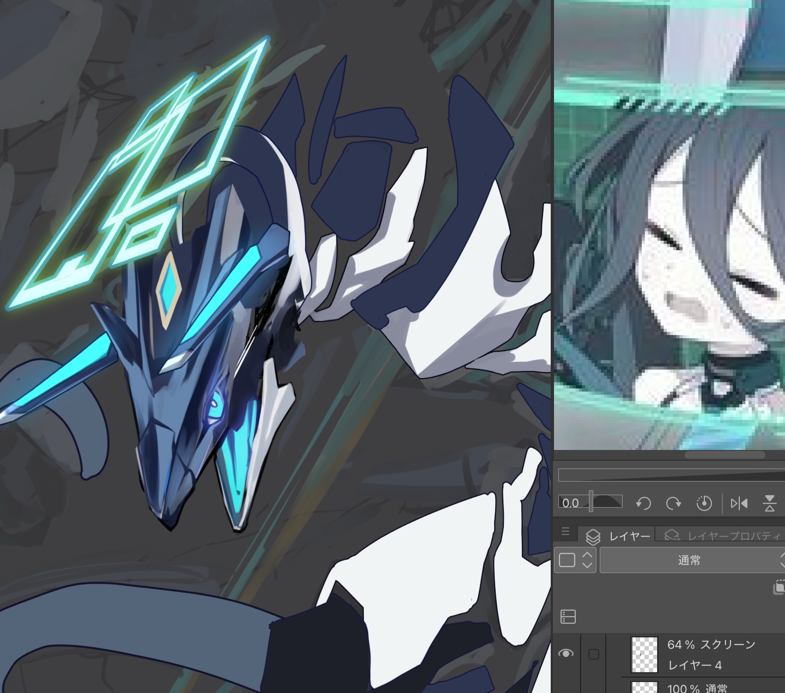Open the palette color dropdown with square
Screen dimensions: 785x693
click(575, 560)
